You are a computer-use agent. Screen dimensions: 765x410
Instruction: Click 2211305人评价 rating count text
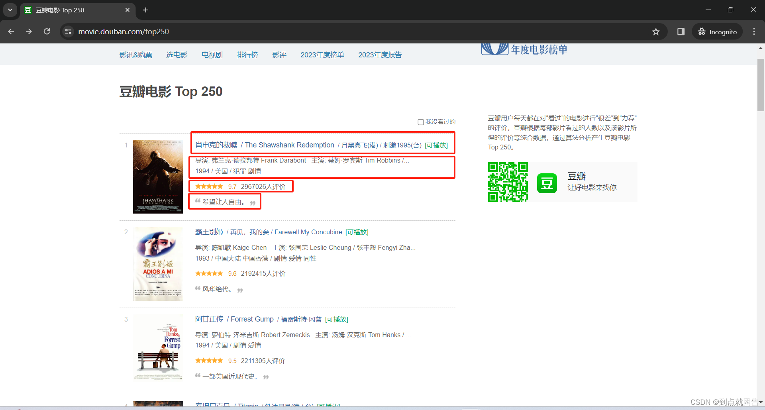[x=263, y=361]
